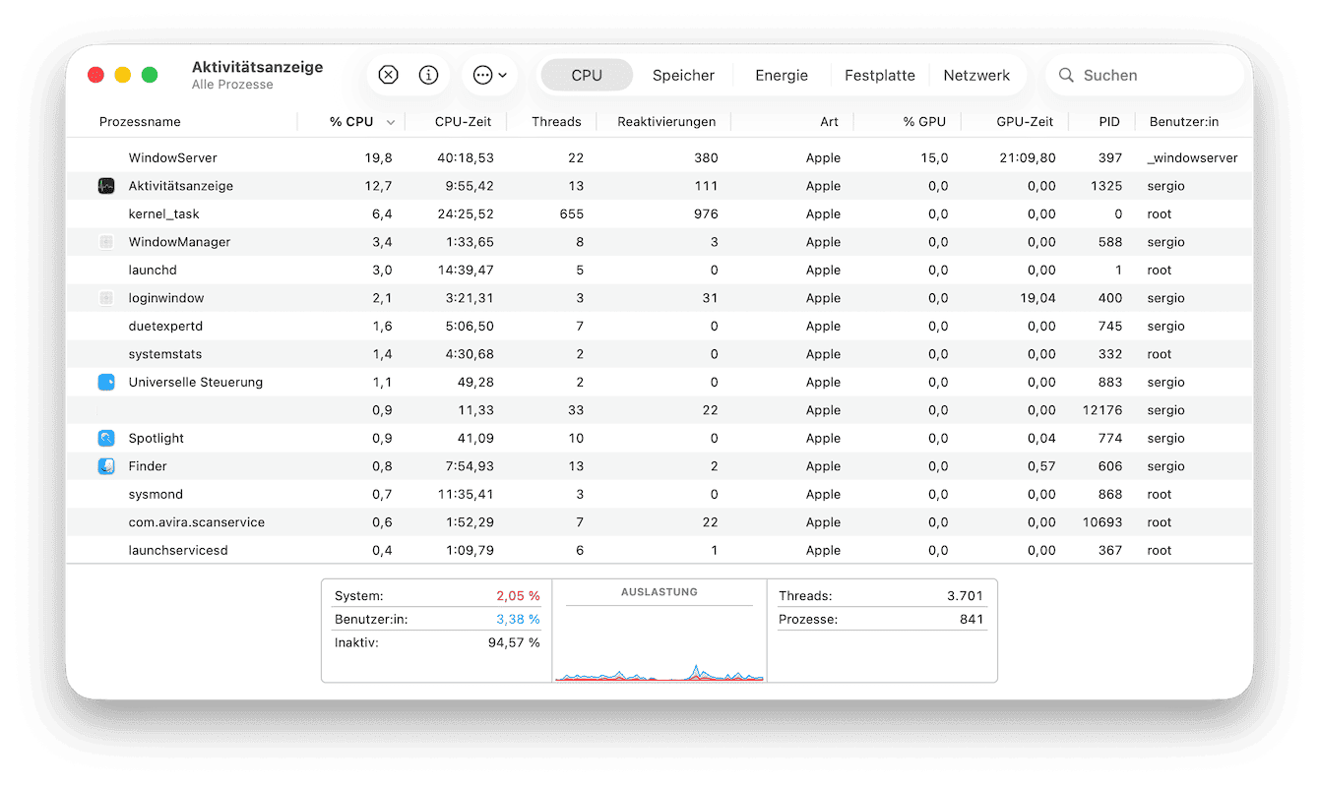Click the WindowManager process icon

[x=106, y=242]
